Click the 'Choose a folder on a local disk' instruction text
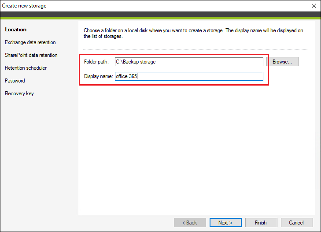The height and width of the screenshot is (232, 321). [193, 33]
